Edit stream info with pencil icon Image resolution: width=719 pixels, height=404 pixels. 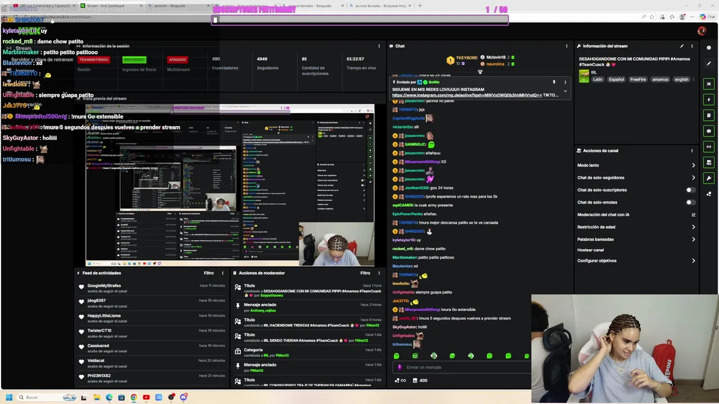682,46
